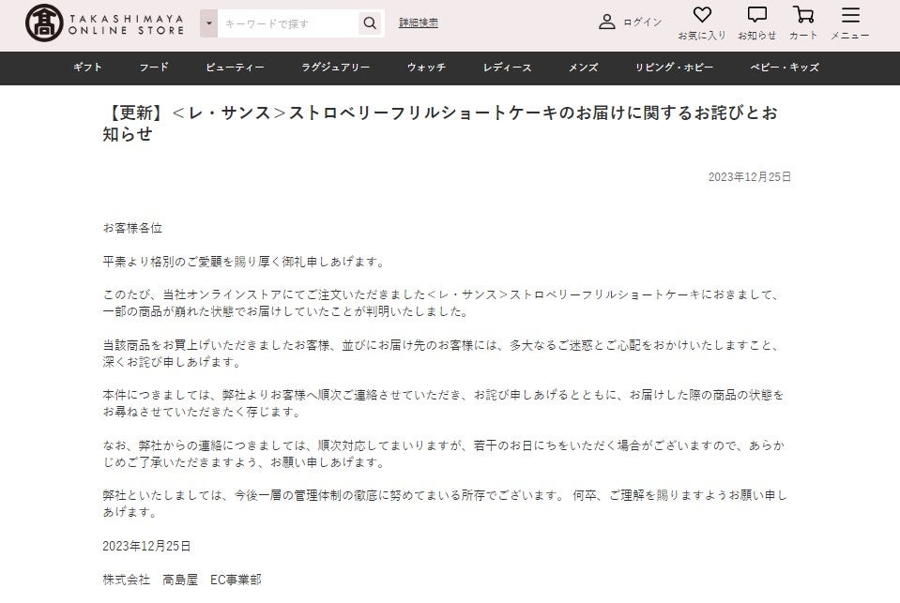Click the magnifying glass search icon

371,23
